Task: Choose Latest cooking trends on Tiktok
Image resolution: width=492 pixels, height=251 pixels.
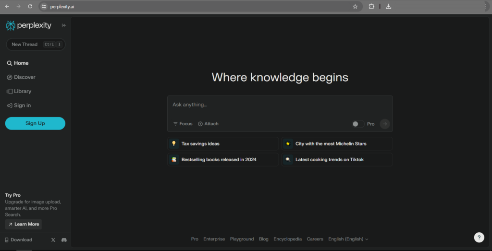Action: pyautogui.click(x=337, y=159)
